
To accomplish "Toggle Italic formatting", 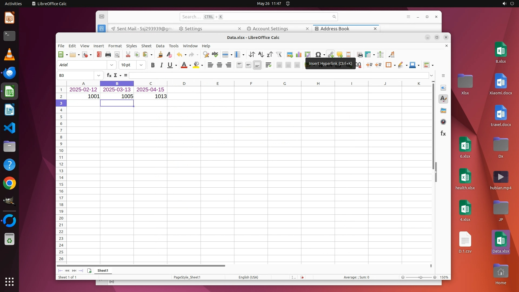I will pos(161,65).
